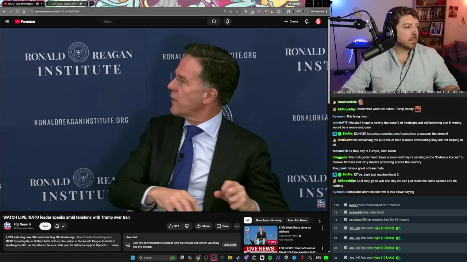Open Discord from the taskbar
The height and width of the screenshot is (262, 467).
coord(246,258)
